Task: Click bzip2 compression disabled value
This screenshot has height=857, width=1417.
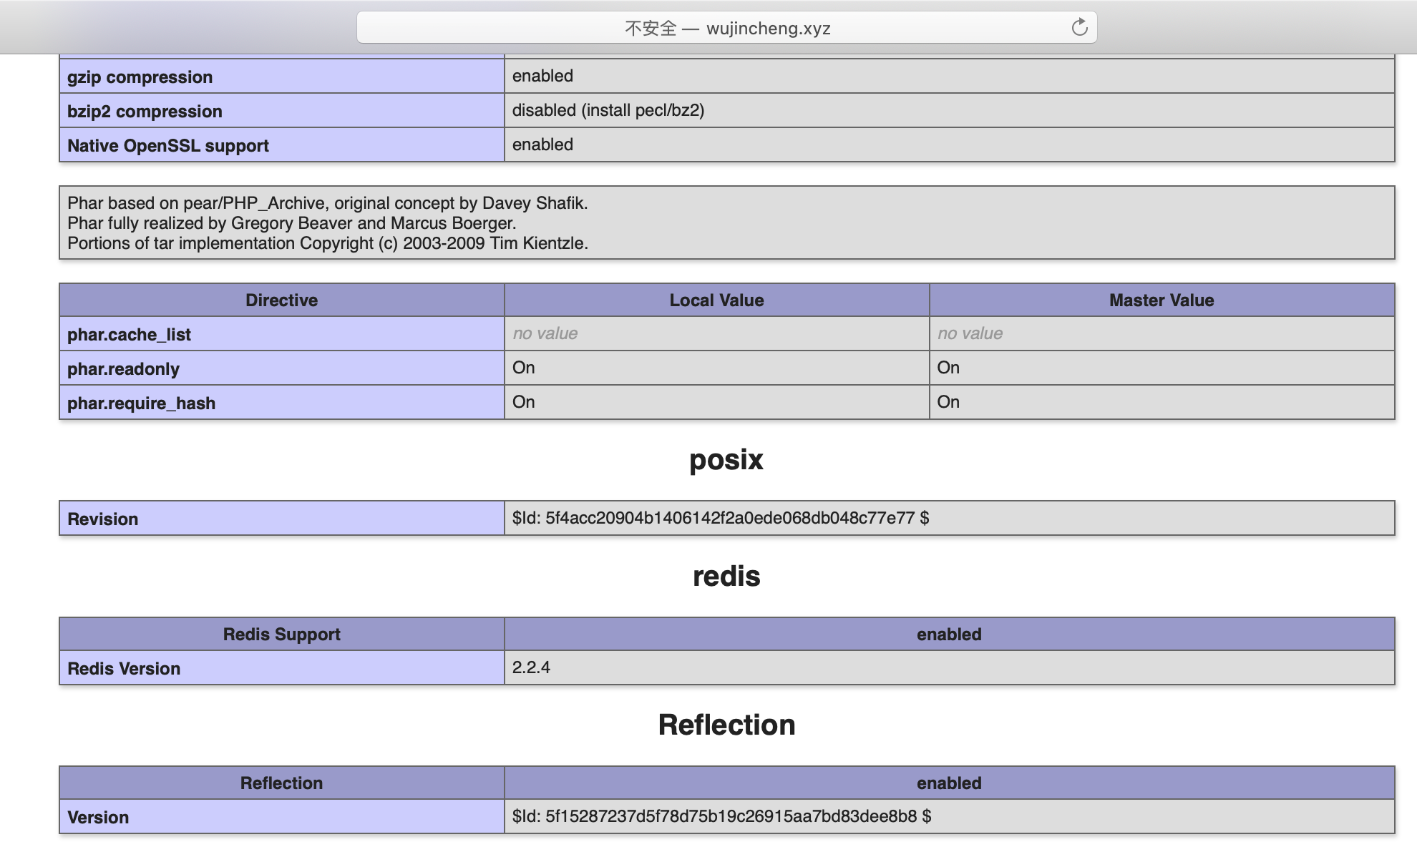Action: click(x=608, y=110)
